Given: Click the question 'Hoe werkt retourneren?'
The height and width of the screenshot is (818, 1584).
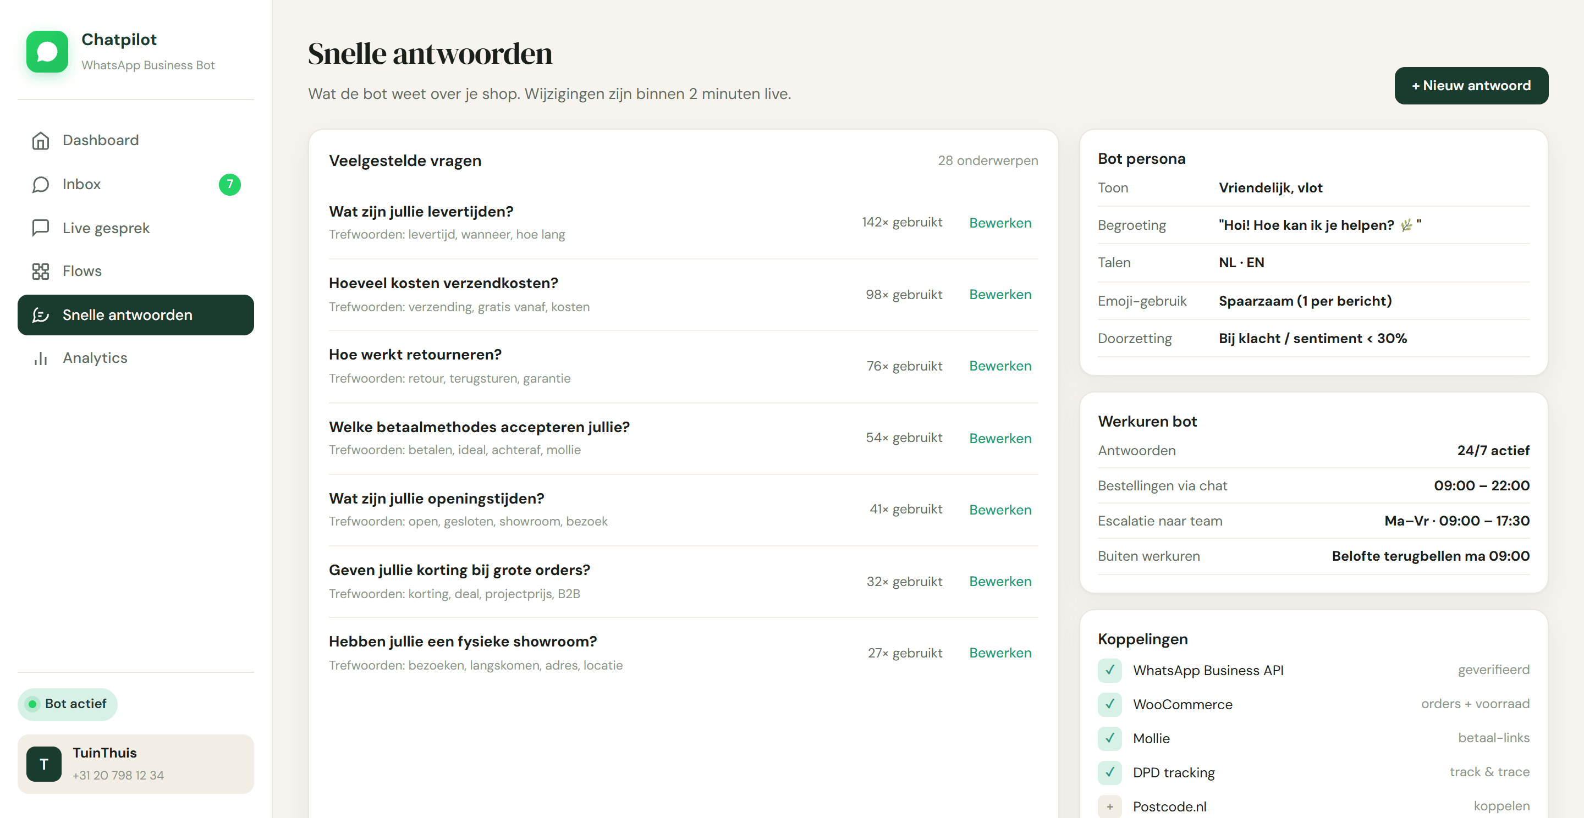Looking at the screenshot, I should pos(415,355).
